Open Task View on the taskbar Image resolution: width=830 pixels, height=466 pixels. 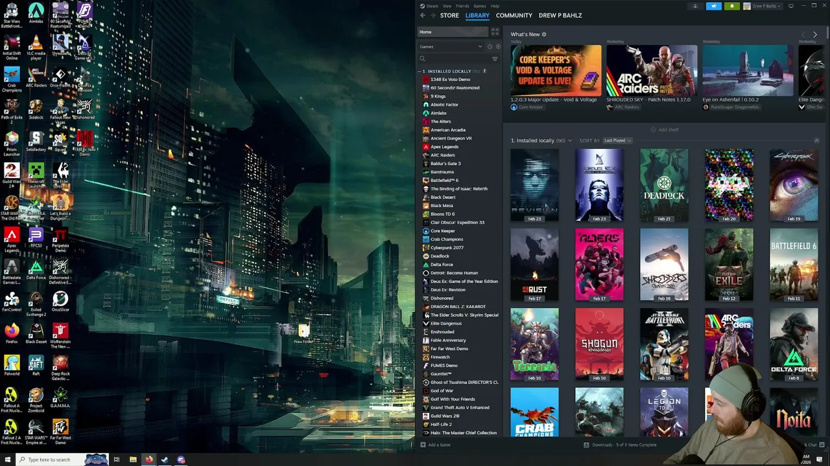pos(117,460)
